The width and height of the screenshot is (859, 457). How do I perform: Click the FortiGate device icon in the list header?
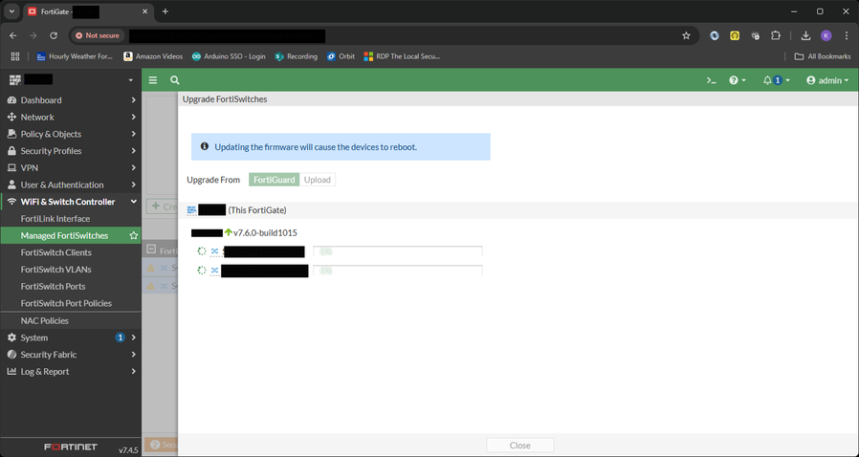click(191, 210)
